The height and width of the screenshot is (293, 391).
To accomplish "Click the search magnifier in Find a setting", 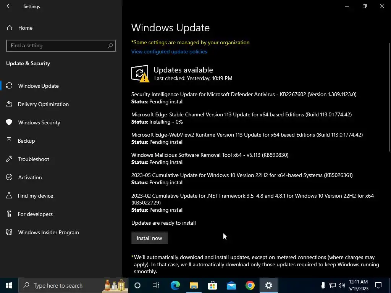I will (110, 46).
